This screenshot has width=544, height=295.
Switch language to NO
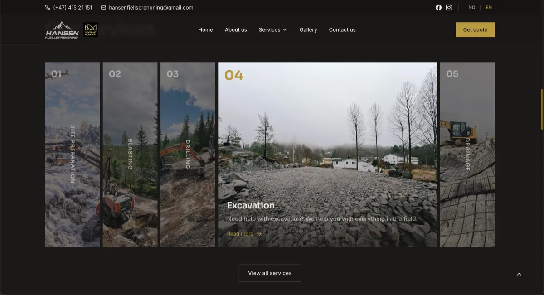(471, 8)
